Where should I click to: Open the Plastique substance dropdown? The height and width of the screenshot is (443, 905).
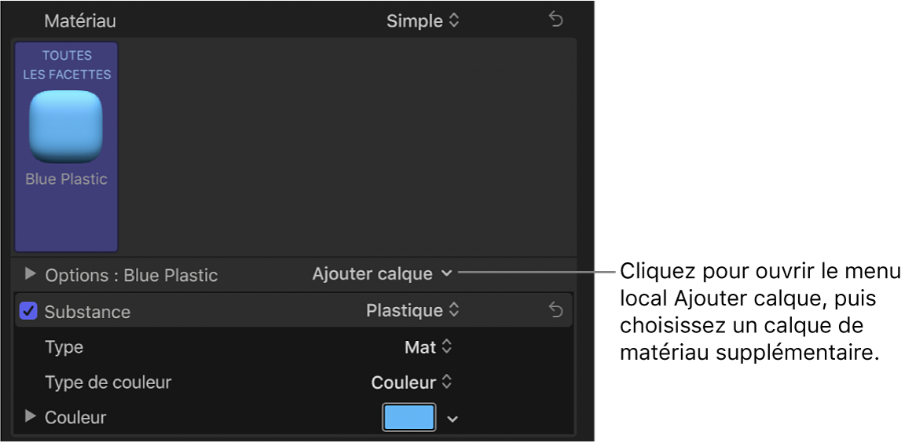tap(412, 310)
